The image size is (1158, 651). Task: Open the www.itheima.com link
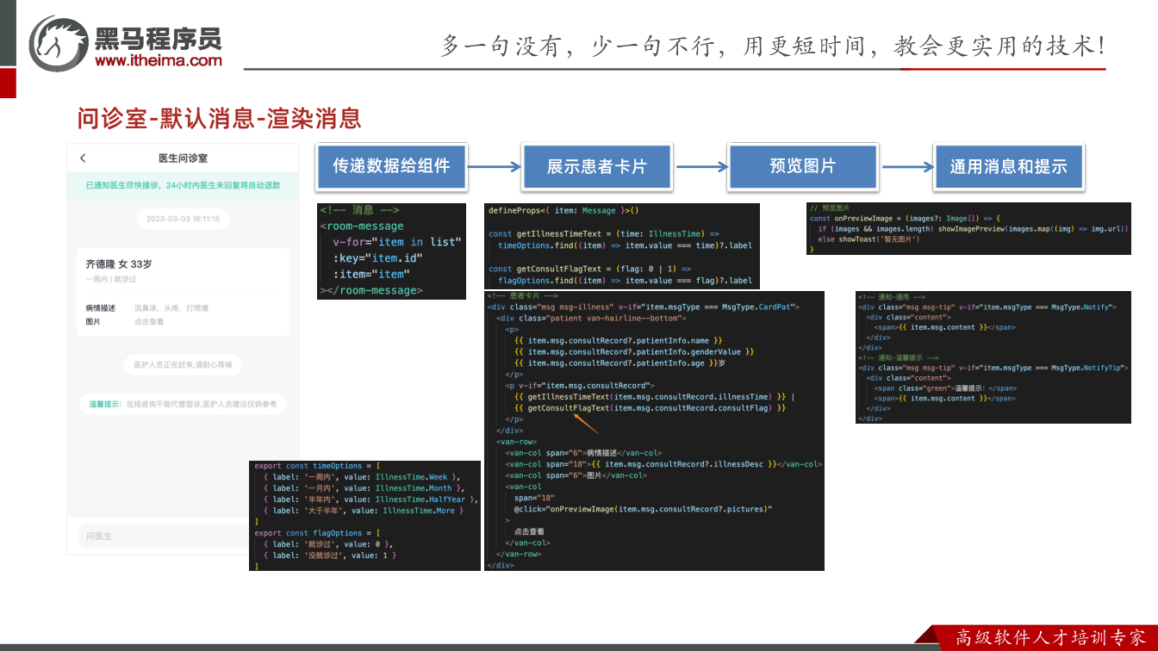(159, 60)
